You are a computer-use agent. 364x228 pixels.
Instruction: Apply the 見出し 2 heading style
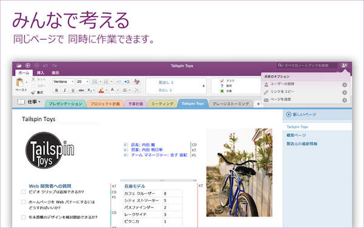[x=165, y=90]
